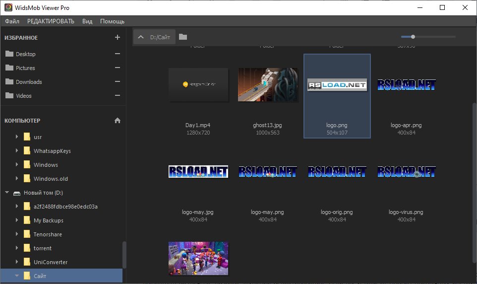Click the torrent folder icon in the tree

pos(27,248)
